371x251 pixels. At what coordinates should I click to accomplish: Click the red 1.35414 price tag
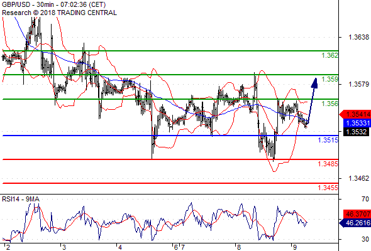pyautogui.click(x=355, y=115)
